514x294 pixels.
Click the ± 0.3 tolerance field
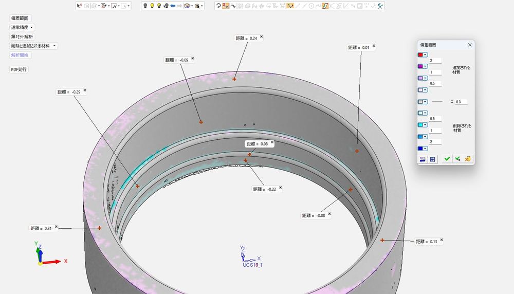461,102
